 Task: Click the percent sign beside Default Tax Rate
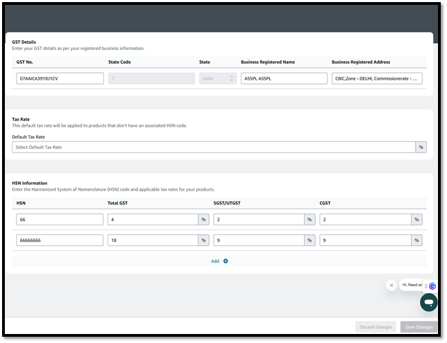(x=421, y=147)
